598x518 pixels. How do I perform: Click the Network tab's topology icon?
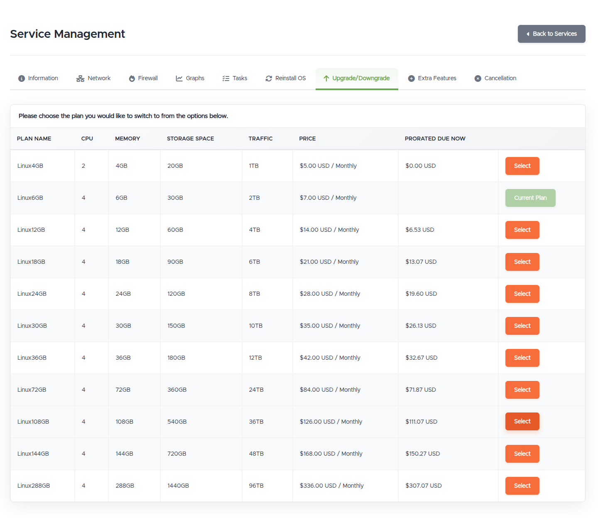point(80,79)
